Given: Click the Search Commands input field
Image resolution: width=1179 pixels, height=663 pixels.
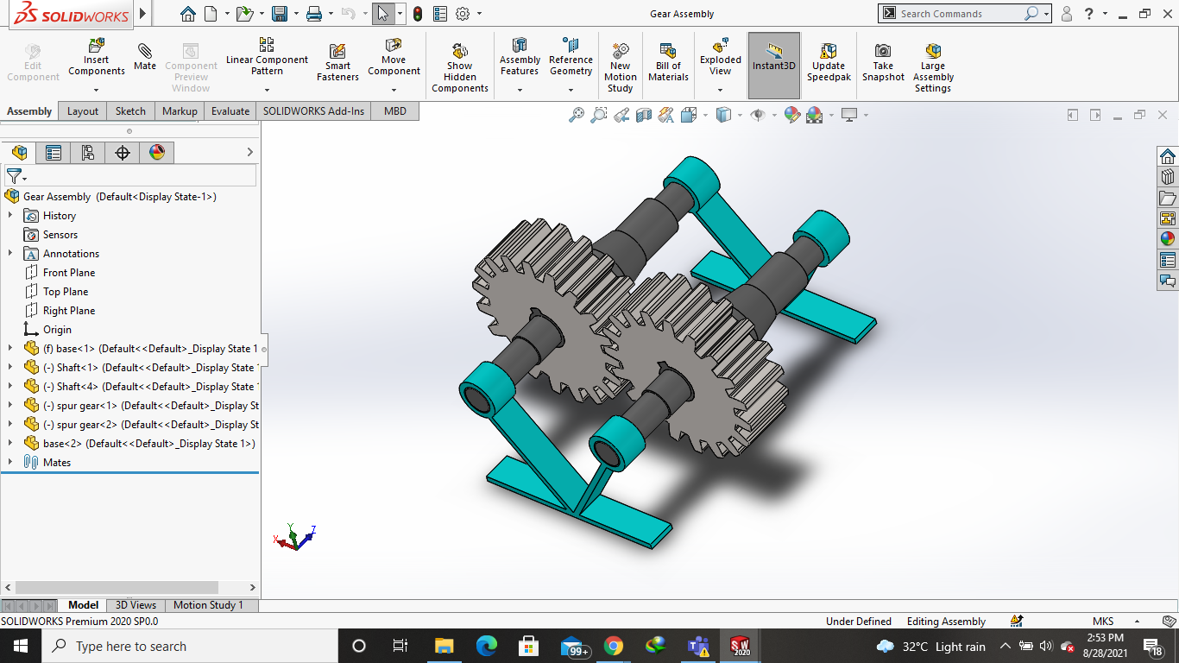Looking at the screenshot, I should [x=958, y=14].
